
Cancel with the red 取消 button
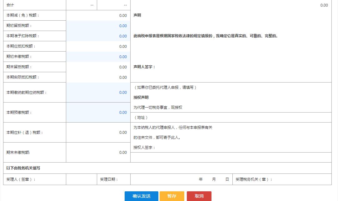click(x=199, y=196)
